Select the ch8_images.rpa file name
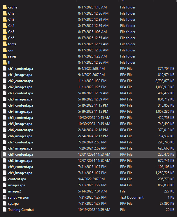 (20, 161)
